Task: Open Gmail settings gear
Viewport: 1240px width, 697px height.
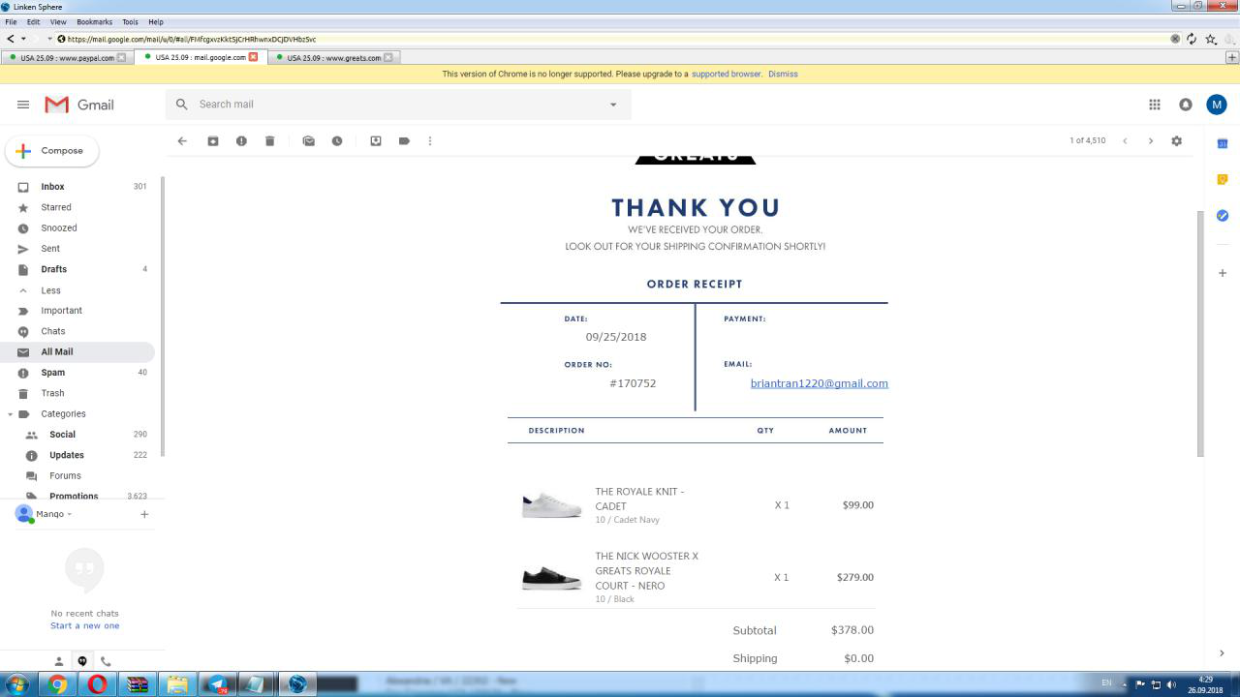Action: [1177, 141]
